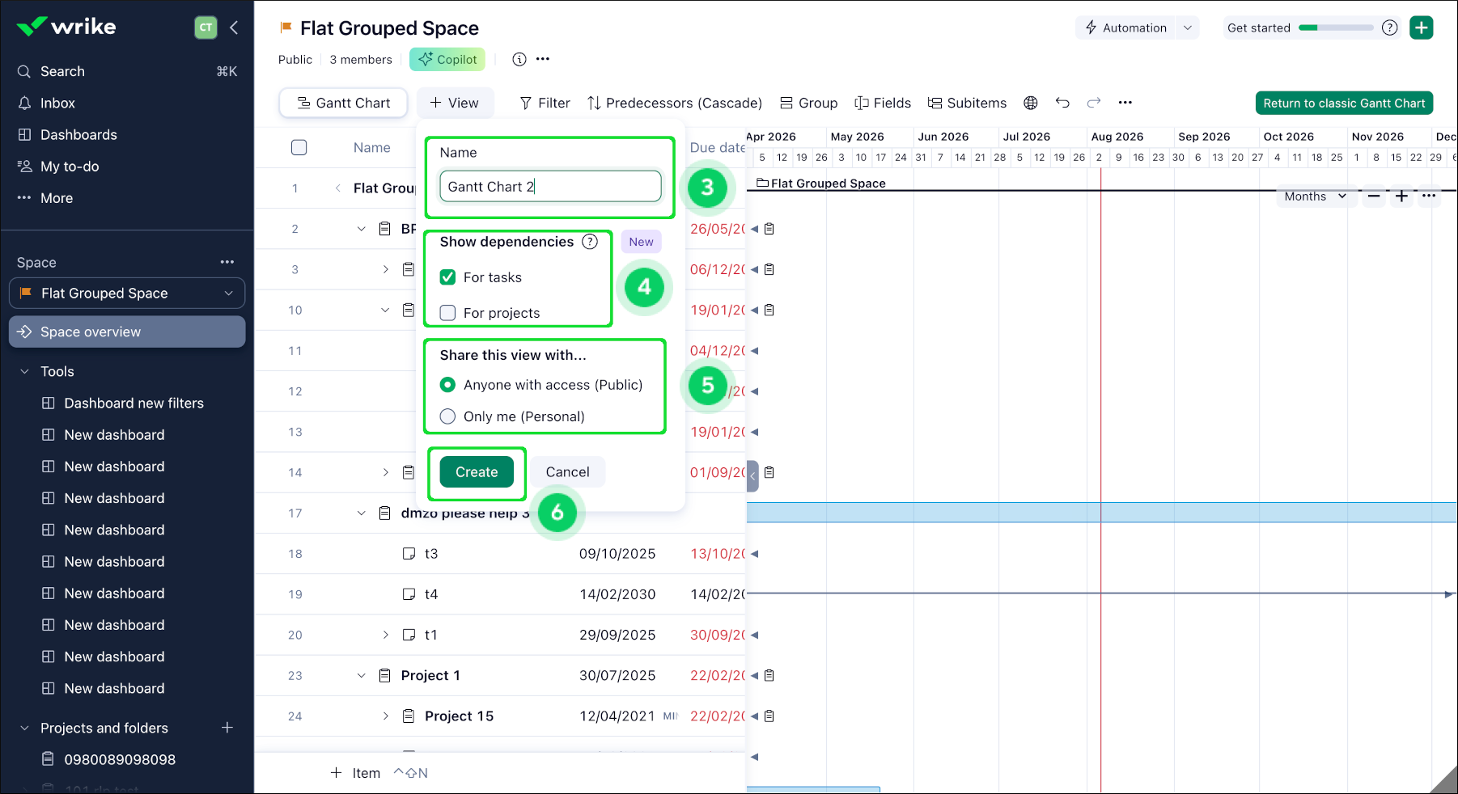Click the help icon next to Show dependencies
The image size is (1458, 794).
pyautogui.click(x=591, y=242)
